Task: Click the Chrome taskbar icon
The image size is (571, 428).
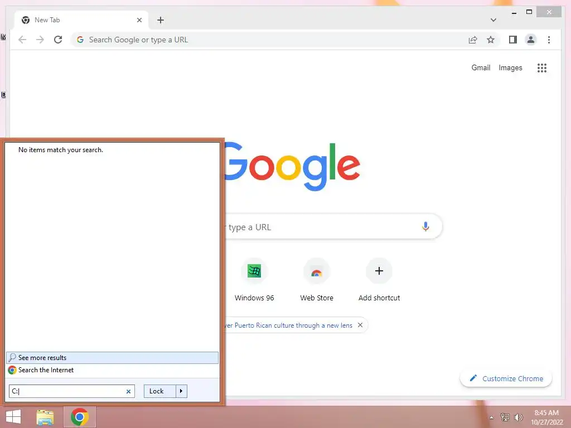Action: [80, 417]
